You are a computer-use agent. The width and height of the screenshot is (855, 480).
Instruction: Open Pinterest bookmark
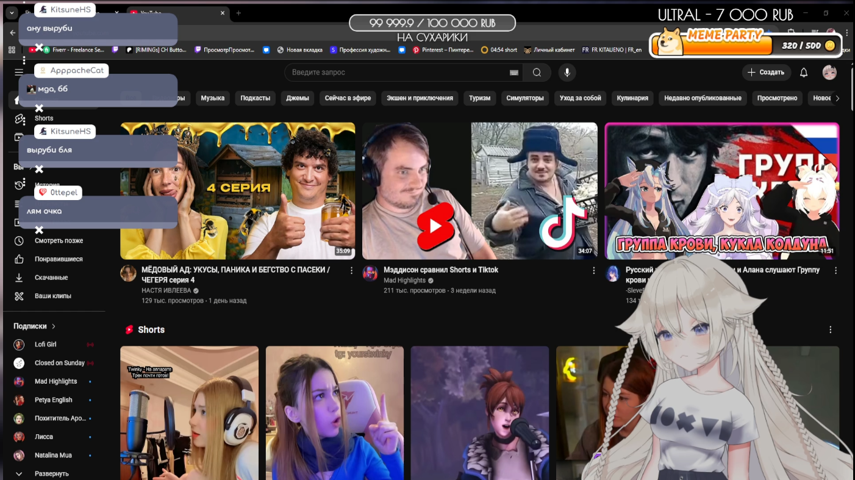[x=443, y=50]
